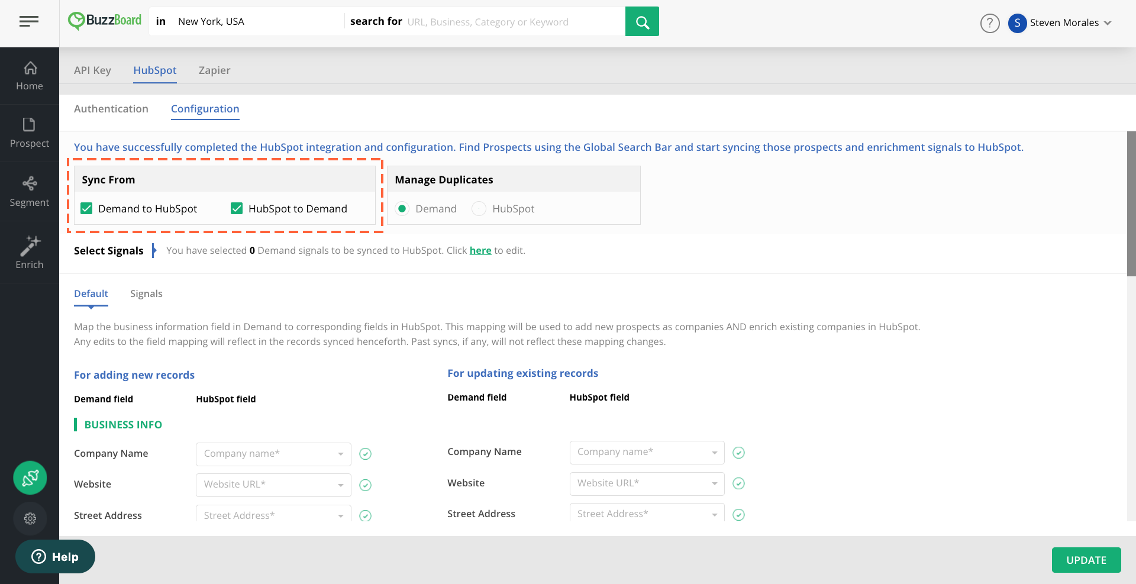1136x584 pixels.
Task: Click the search keyword input field
Action: coord(514,22)
